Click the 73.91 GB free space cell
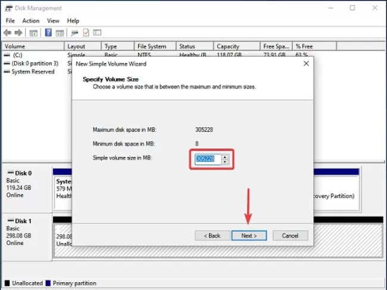 click(x=274, y=55)
